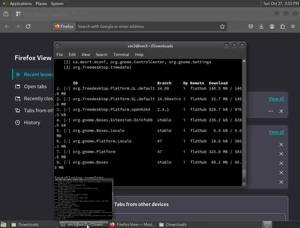Select Recently closed tabs in sidebar
Screen dimensions: 300x228
[34, 98]
